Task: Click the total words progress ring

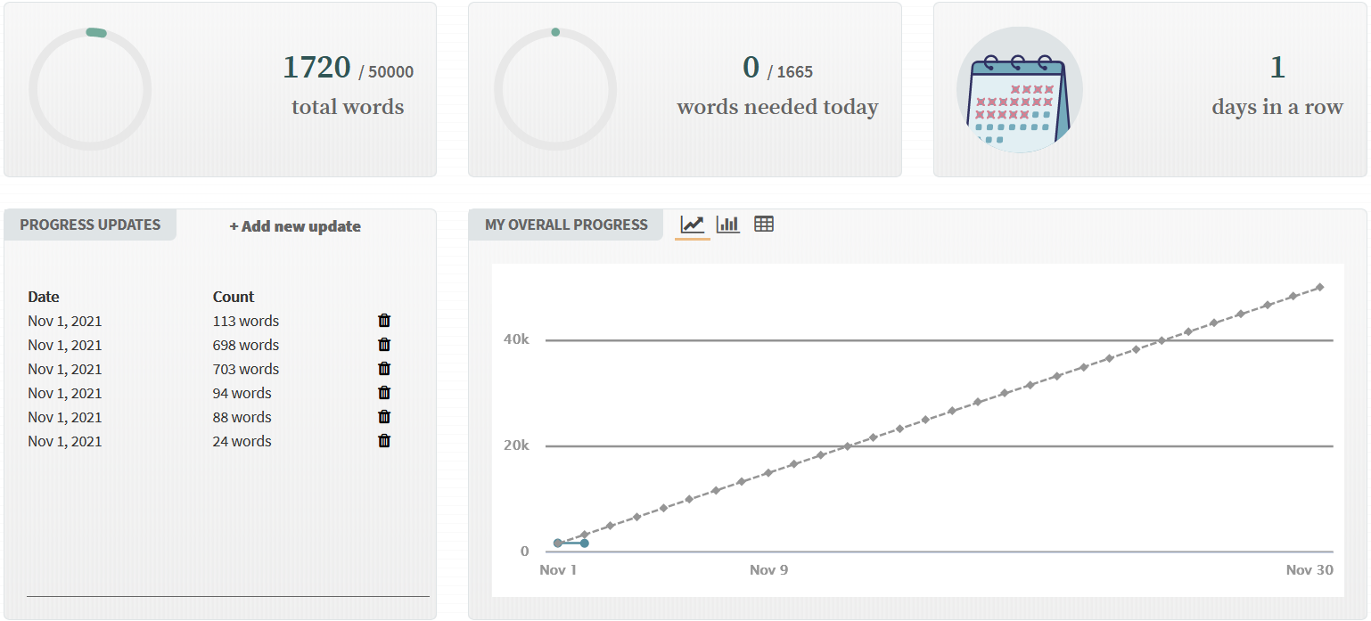Action: point(90,90)
